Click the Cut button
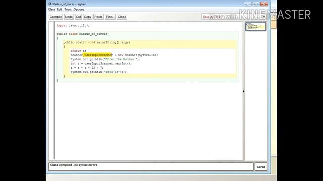Image resolution: width=323 pixels, height=181 pixels. click(78, 17)
